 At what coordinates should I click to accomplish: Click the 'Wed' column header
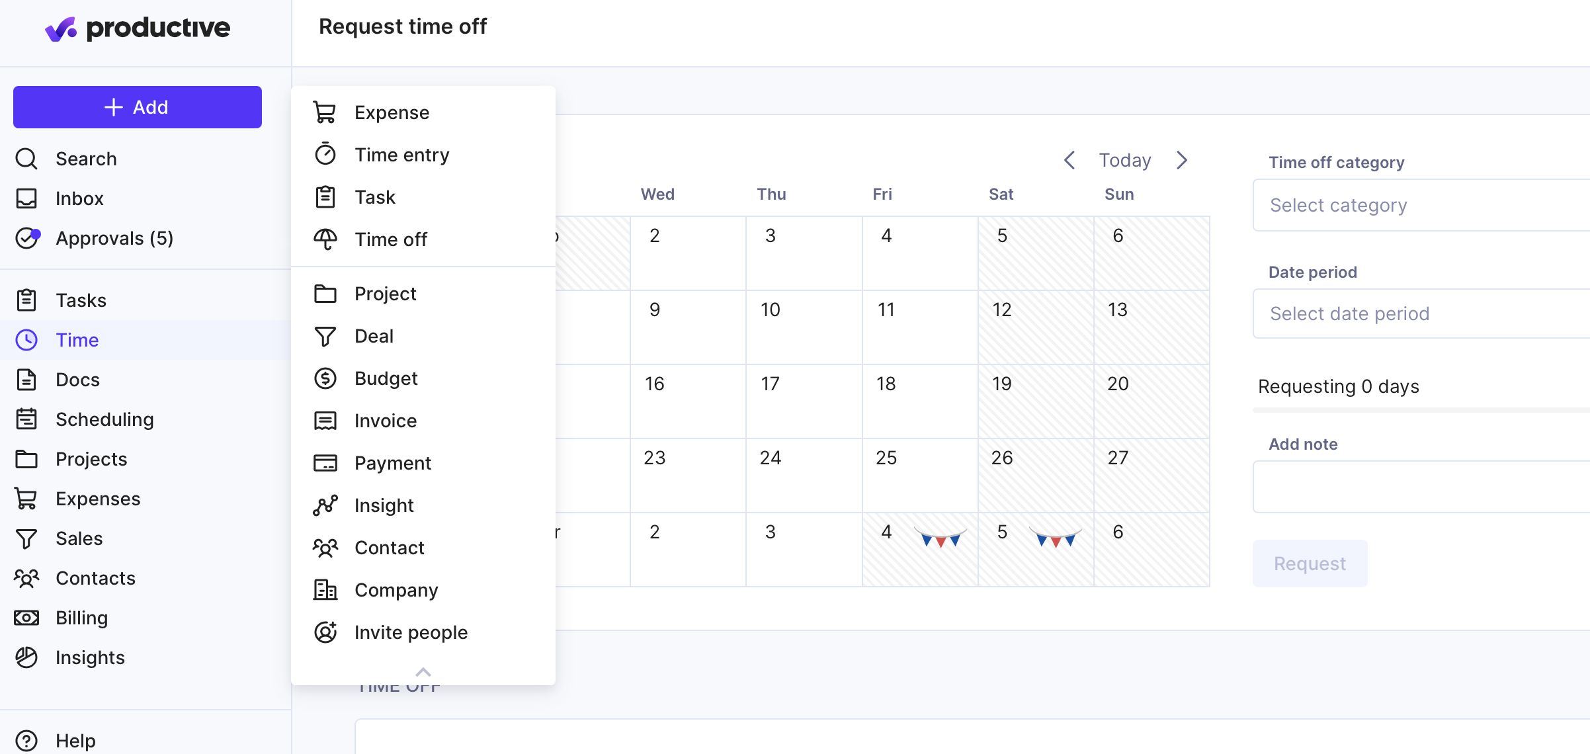[657, 194]
